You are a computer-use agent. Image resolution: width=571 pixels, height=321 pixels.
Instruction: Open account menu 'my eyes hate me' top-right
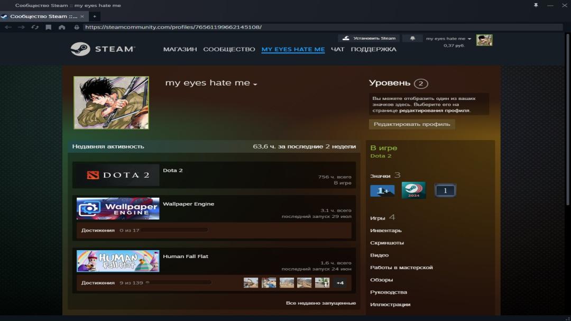point(448,38)
